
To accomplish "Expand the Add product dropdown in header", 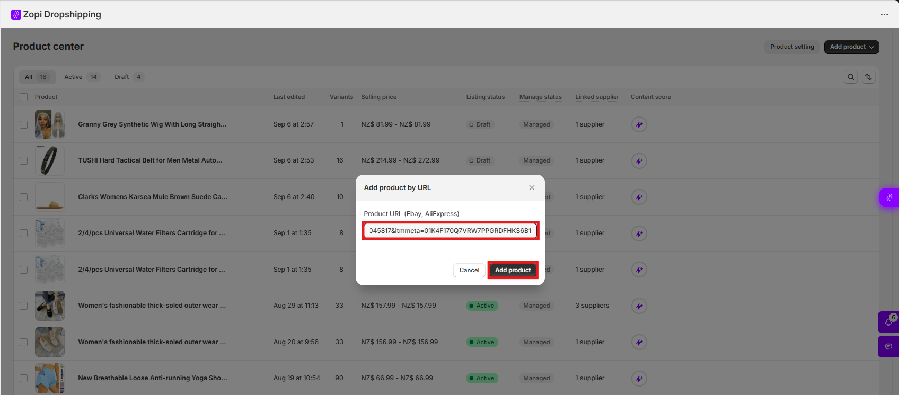I will click(851, 47).
